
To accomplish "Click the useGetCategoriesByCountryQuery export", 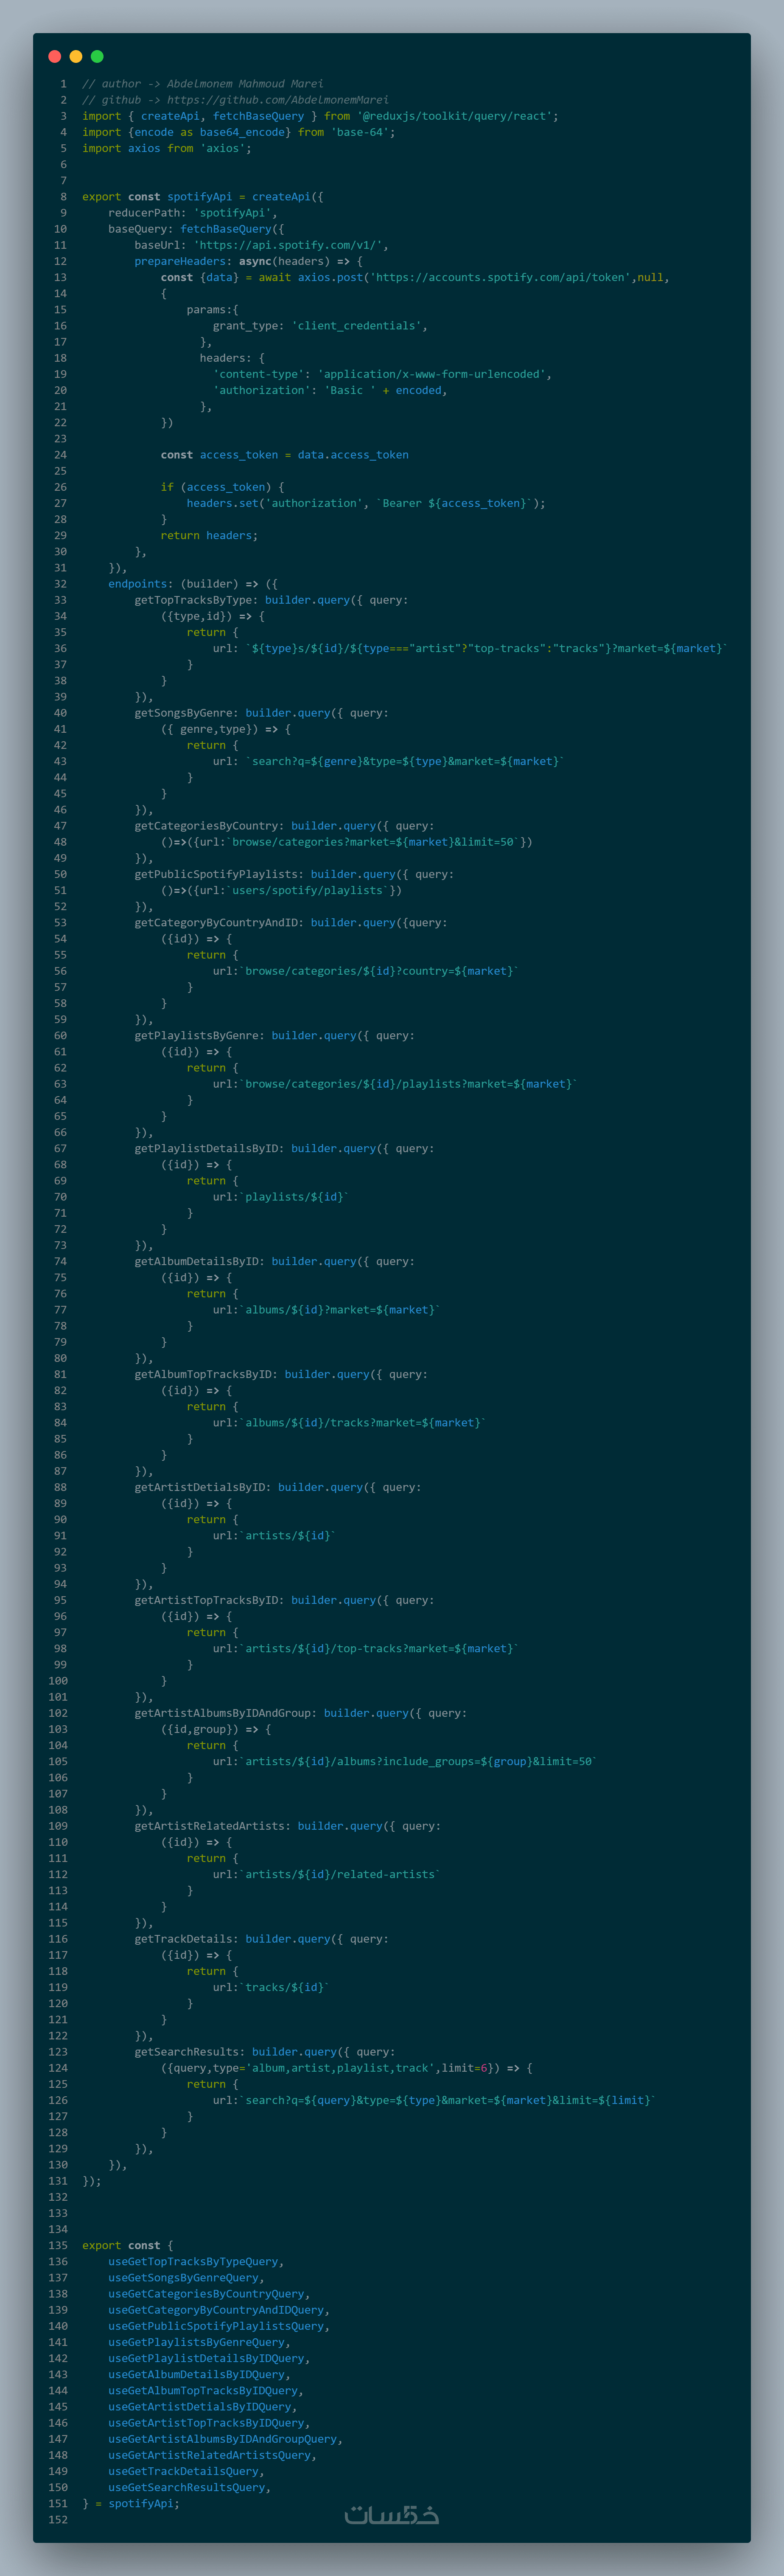I will tap(207, 2295).
